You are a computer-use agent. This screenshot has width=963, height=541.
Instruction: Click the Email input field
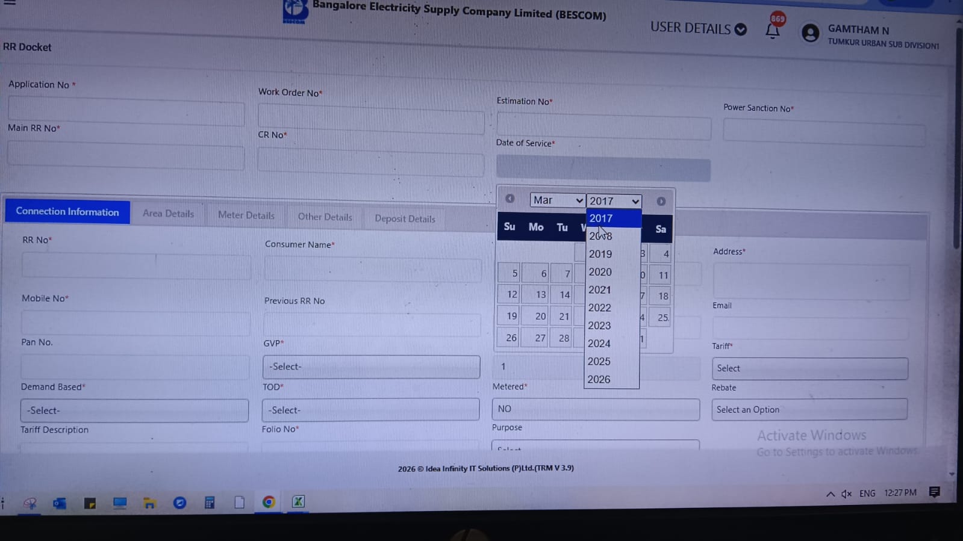click(811, 328)
